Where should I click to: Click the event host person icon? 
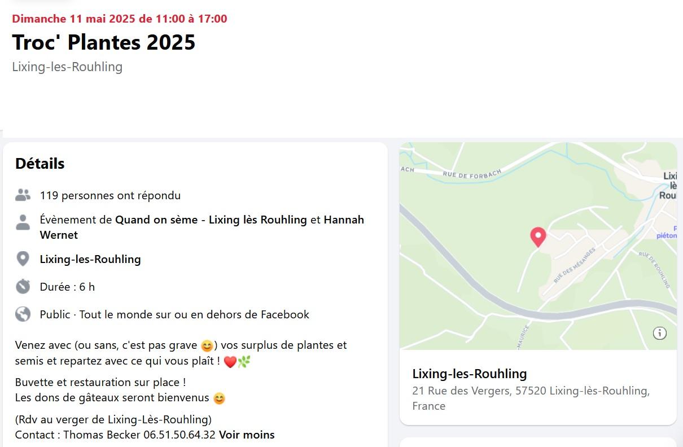click(x=23, y=222)
